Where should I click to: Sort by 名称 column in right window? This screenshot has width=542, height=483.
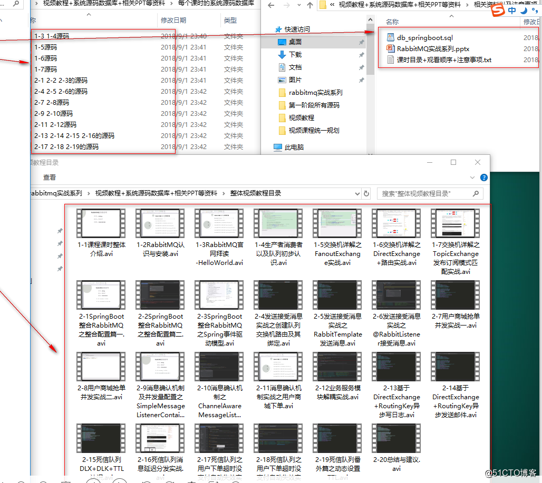coord(392,22)
